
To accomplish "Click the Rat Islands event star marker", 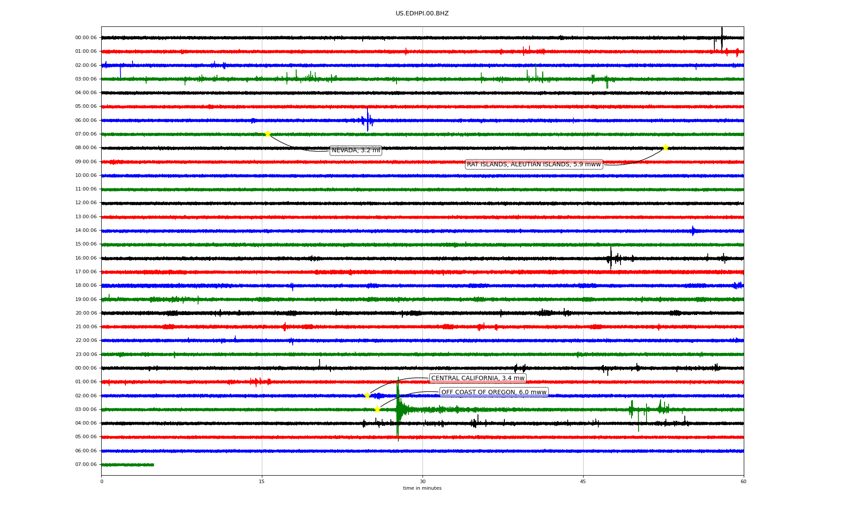I will tap(665, 147).
